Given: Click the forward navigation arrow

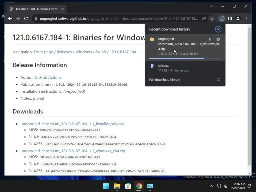Looking at the screenshot, I should coord(18,18).
